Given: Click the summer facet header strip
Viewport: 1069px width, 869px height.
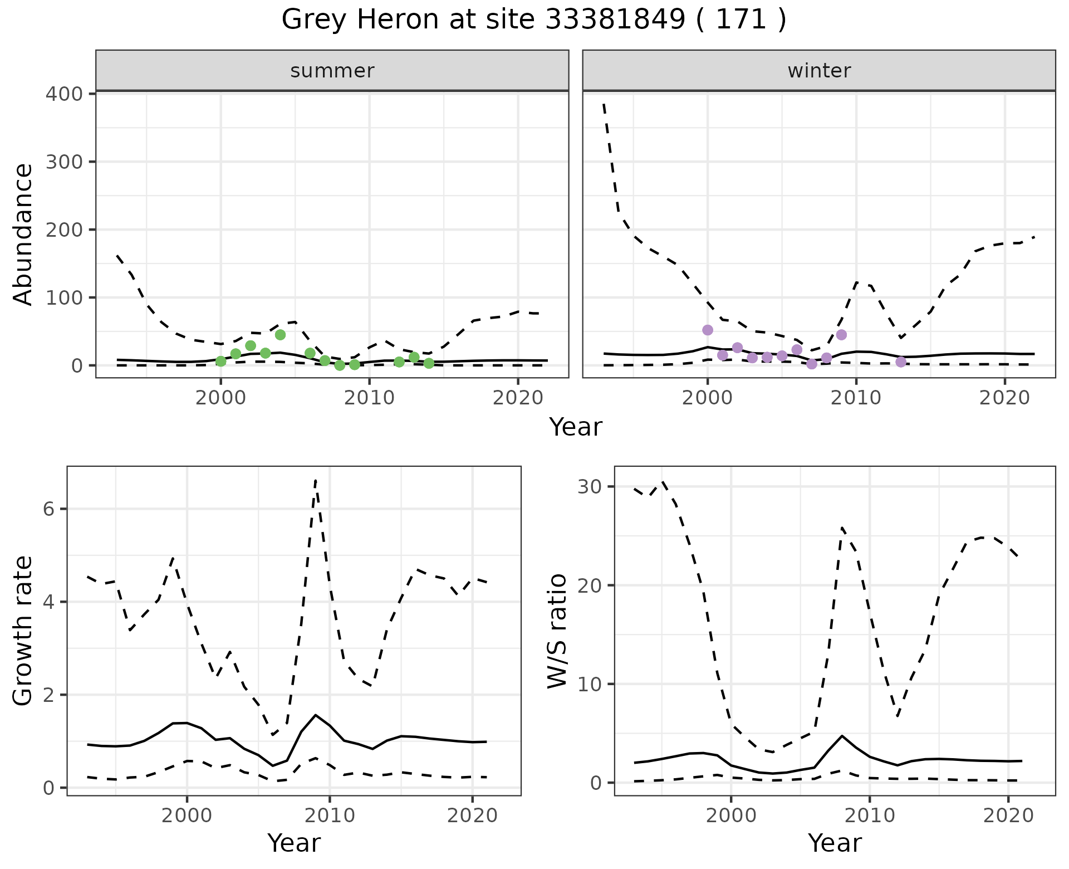Looking at the screenshot, I should pos(332,71).
